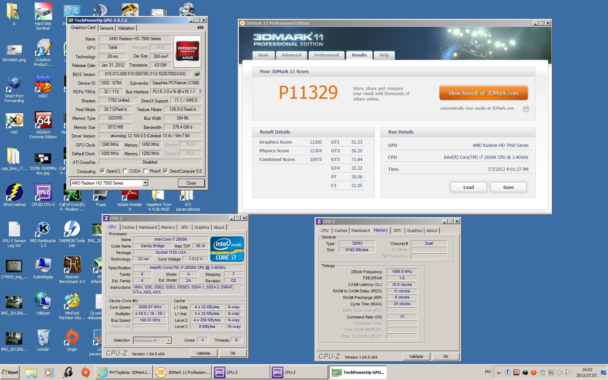
Task: Open DAEMON Tools Lite desktop icon
Action: click(x=72, y=234)
